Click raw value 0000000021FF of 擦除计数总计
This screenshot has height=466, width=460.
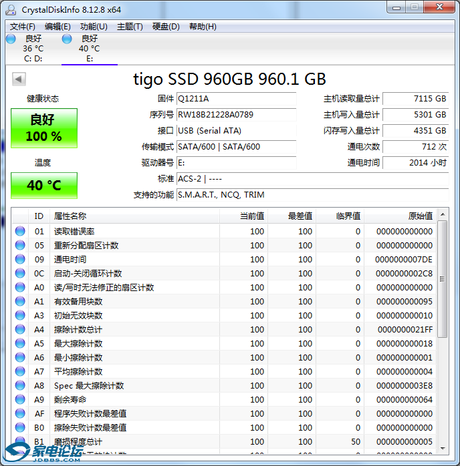[x=405, y=330]
